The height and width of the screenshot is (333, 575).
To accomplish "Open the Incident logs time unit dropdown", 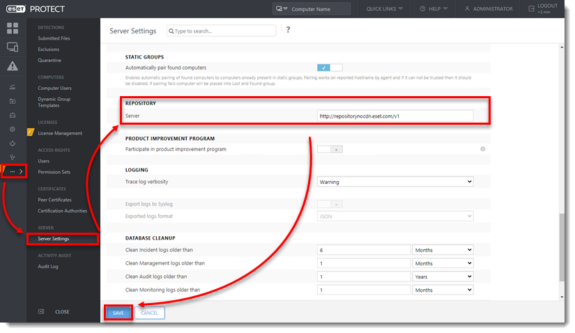I will coord(443,249).
